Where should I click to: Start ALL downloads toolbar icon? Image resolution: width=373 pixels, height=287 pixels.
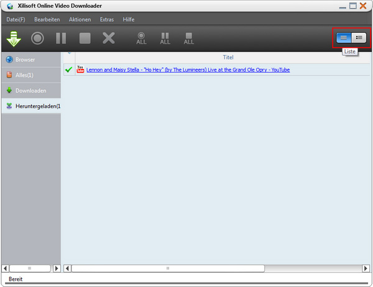pyautogui.click(x=141, y=39)
